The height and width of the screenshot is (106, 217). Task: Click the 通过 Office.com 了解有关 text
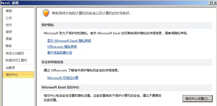82,70
